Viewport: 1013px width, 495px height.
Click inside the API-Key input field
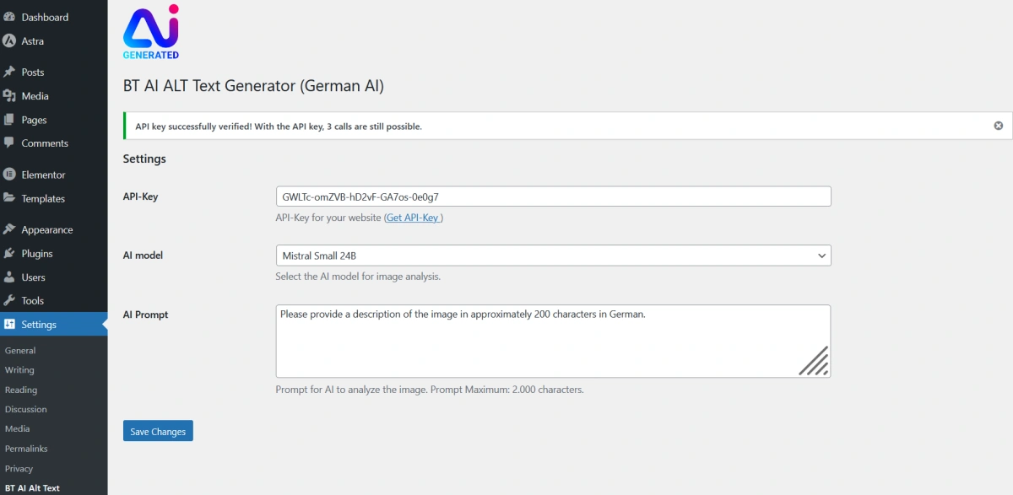[553, 196]
